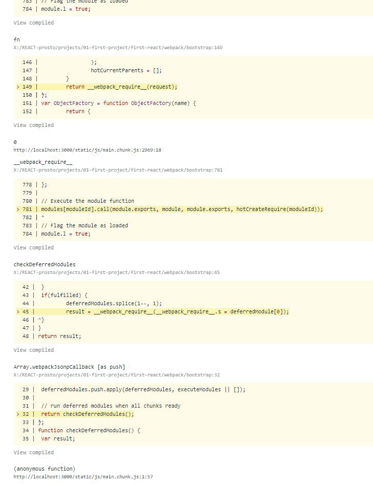373x485 pixels.
Task: Toggle View compiled under the line 778-784 code block
Action: [33, 247]
